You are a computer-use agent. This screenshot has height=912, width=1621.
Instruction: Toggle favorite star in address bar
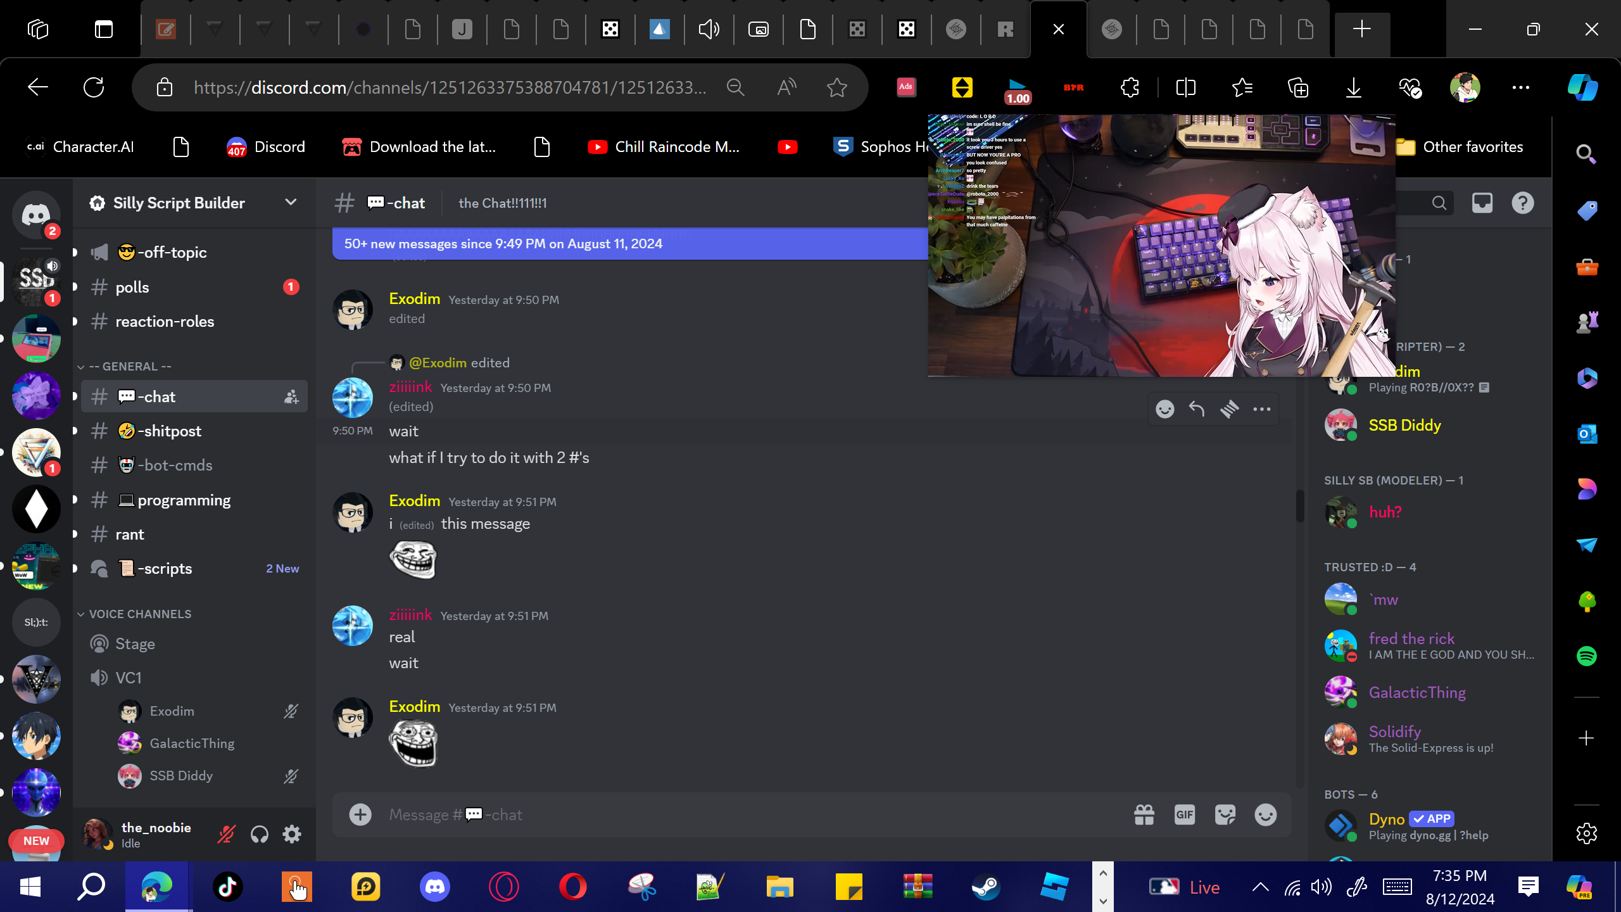point(836,87)
